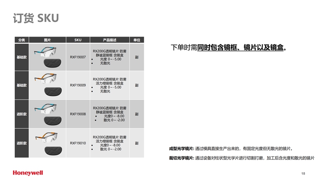Click the 进阶款 cell in the RXF19008 row
318x179 pixels.
point(22,114)
